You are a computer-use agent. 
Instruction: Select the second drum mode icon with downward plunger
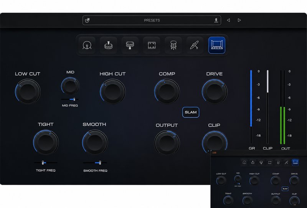[x=108, y=45]
